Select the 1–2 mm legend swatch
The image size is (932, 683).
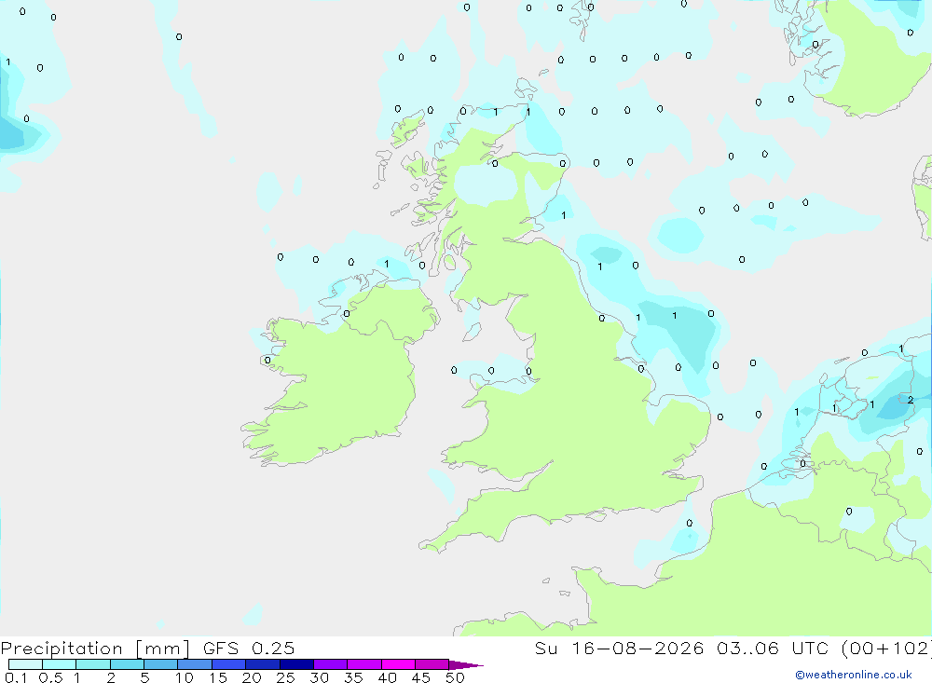93,664
